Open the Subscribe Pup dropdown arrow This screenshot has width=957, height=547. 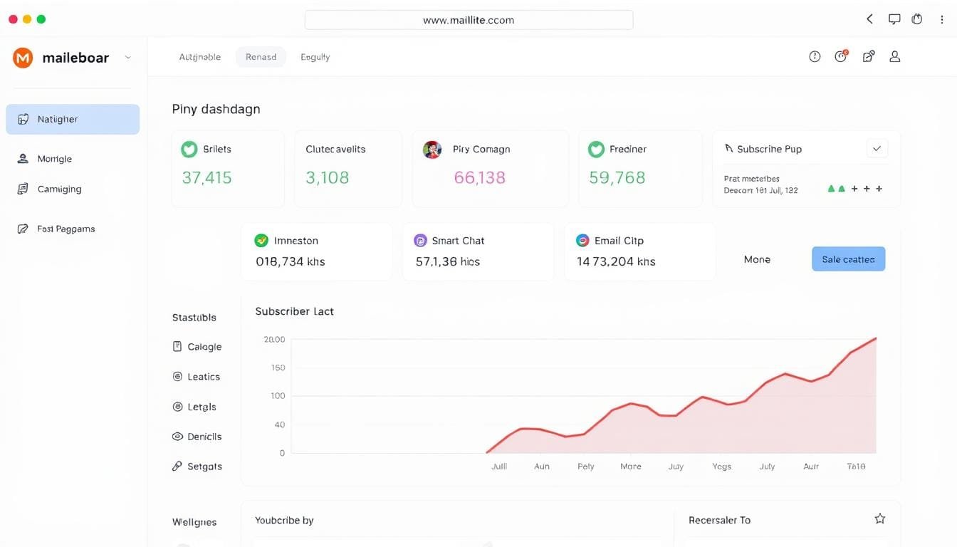click(877, 149)
